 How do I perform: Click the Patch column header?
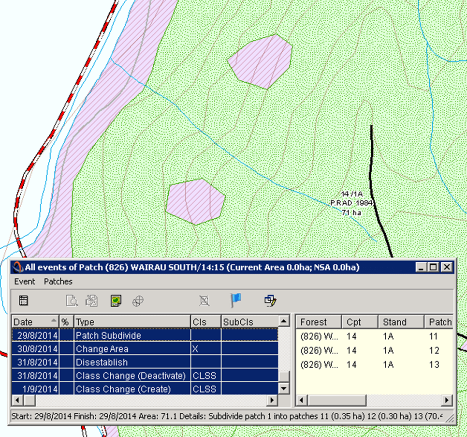coord(438,322)
